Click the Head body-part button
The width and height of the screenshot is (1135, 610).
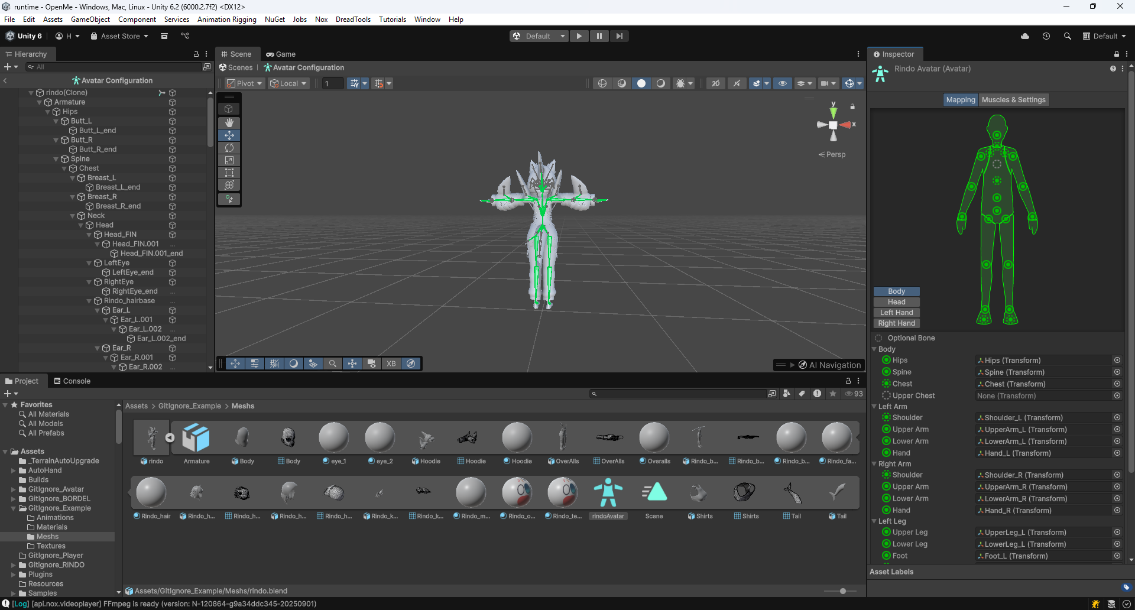[896, 302]
